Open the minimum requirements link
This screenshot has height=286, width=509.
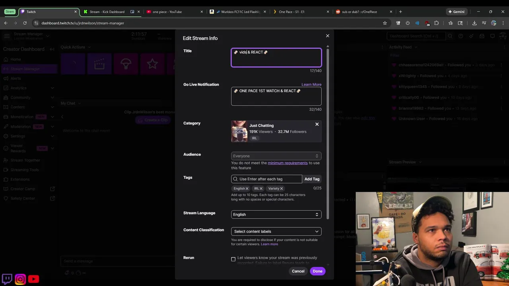[288, 163]
